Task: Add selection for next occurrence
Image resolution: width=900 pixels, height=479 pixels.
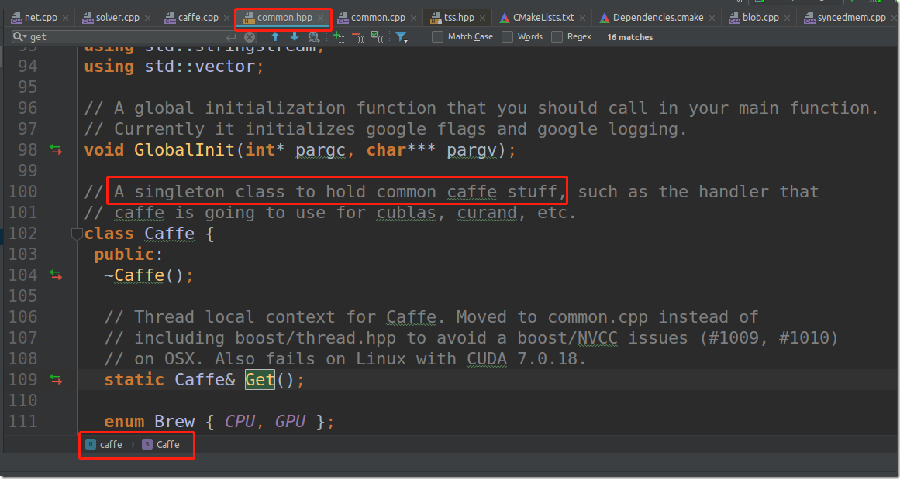Action: [339, 37]
